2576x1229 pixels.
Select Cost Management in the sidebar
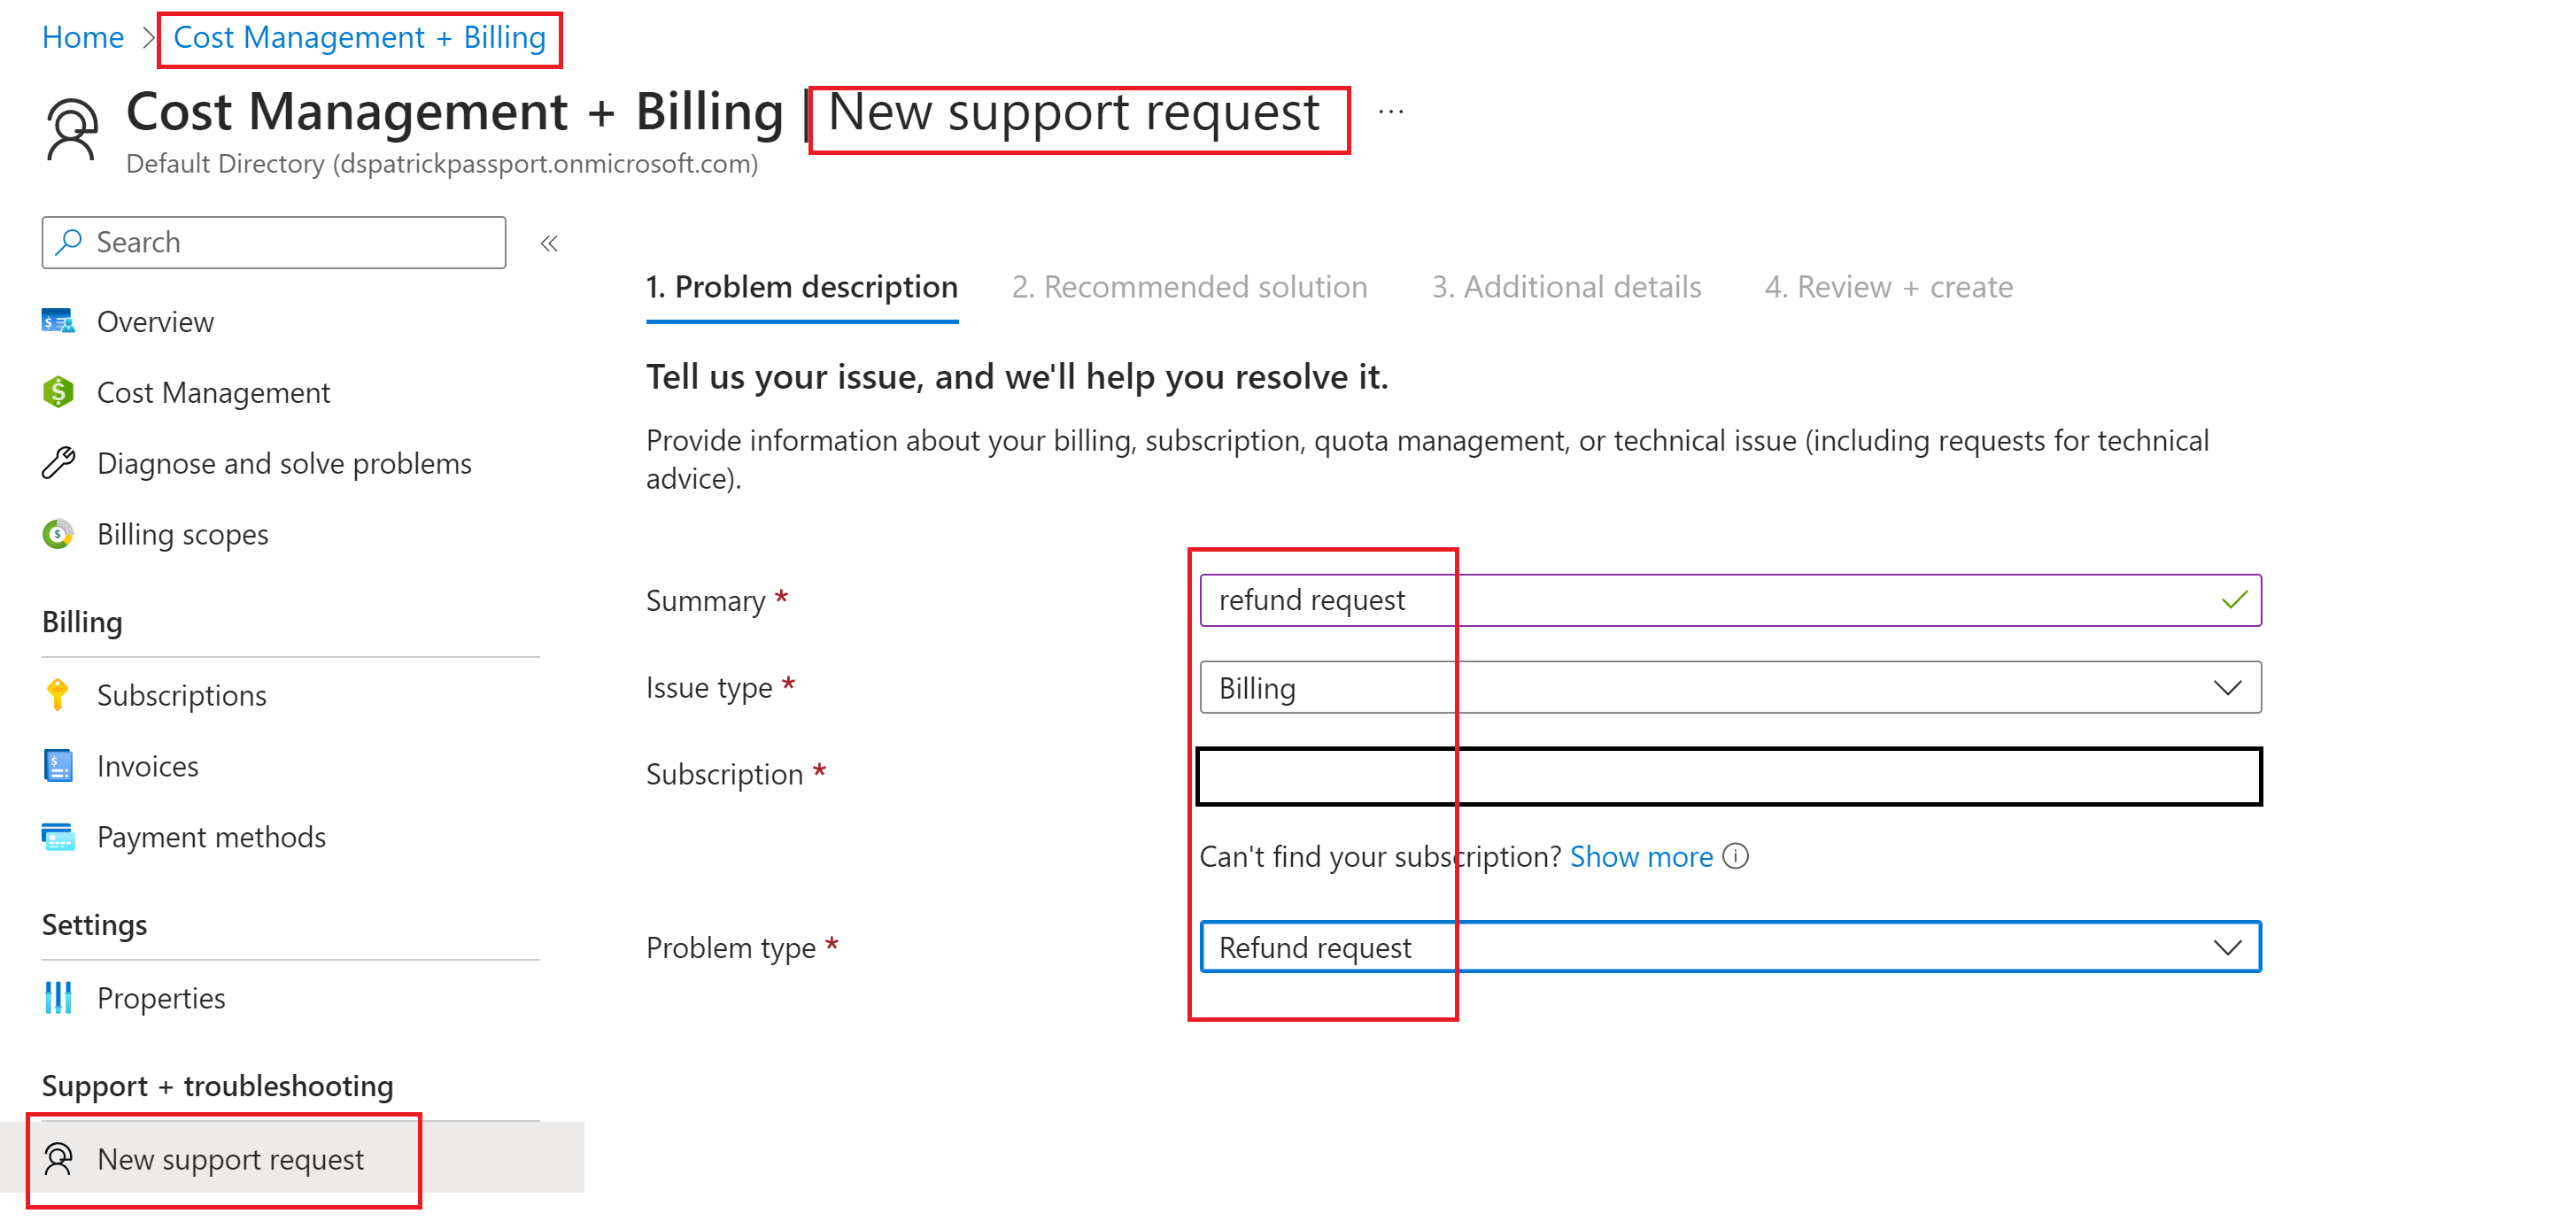213,392
